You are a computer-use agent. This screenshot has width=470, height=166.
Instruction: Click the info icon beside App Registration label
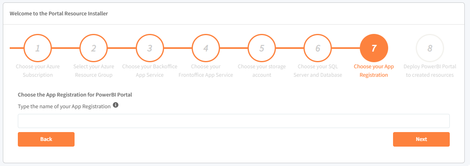pyautogui.click(x=115, y=105)
